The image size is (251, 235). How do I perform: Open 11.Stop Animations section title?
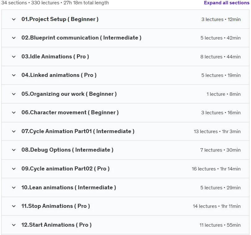coord(55,206)
